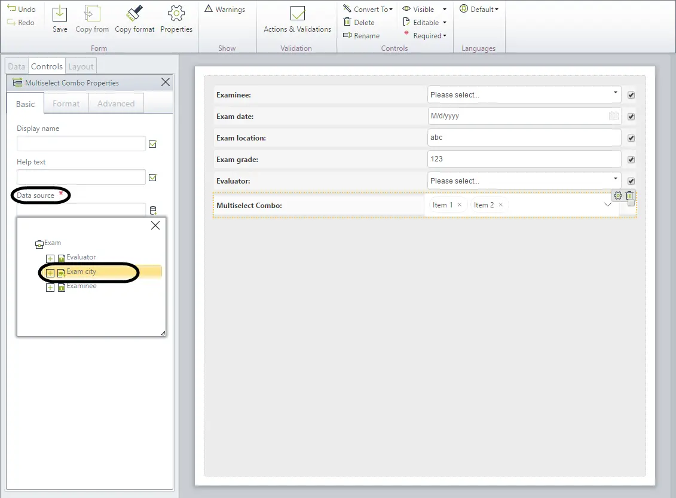The image size is (676, 498).
Task: Open the Visible dropdown
Action: coord(424,9)
